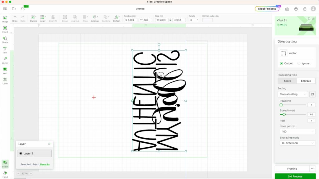The image size is (319, 179).
Task: Open the Engraving mode Bi-directional dropdown
Action: [298, 143]
